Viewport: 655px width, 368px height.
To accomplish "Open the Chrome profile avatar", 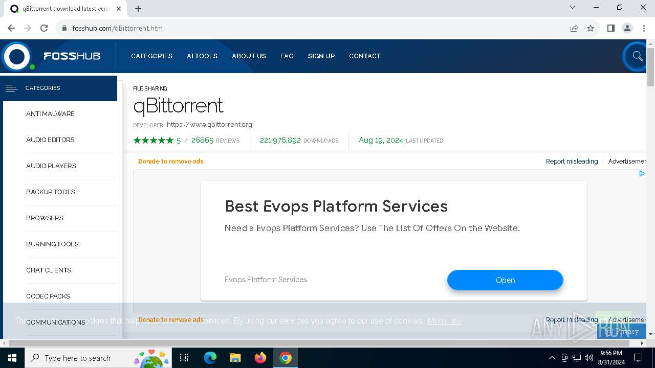I will click(x=627, y=28).
